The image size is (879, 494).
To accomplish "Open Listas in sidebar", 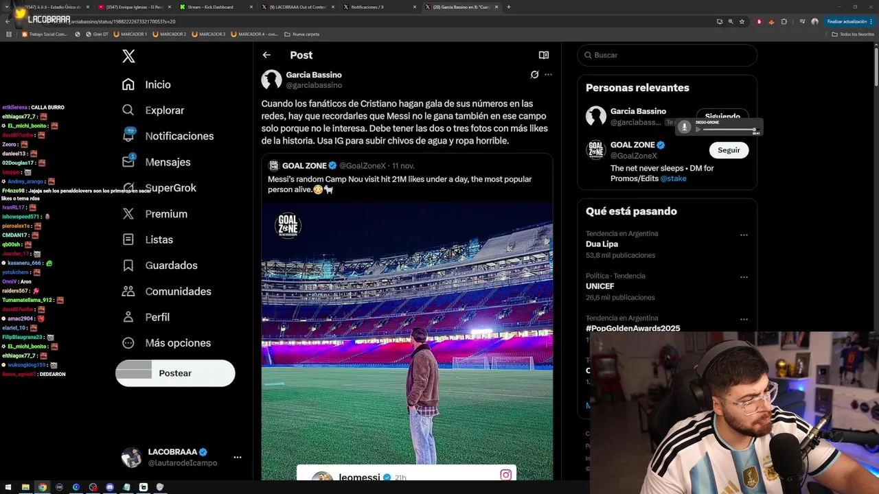I will 147,239.
